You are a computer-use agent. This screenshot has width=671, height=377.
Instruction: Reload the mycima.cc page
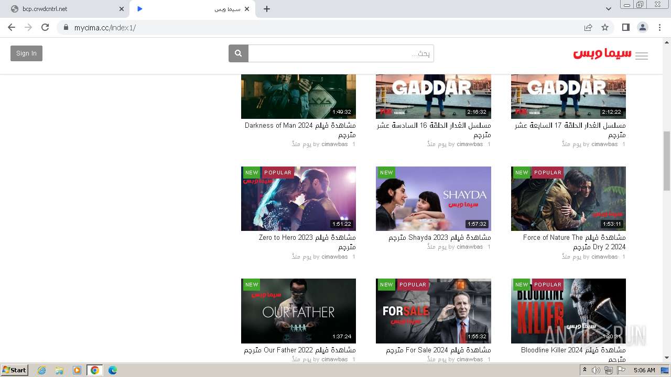click(x=45, y=27)
